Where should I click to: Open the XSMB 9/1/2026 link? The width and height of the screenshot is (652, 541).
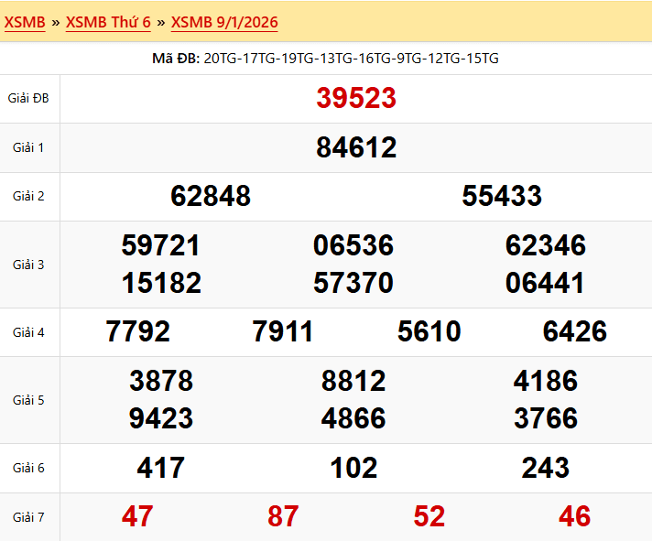[224, 22]
